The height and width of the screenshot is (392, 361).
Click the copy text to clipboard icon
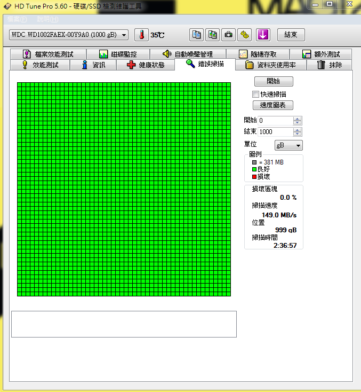click(x=196, y=35)
